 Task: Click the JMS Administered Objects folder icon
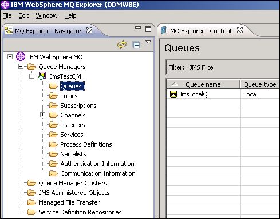coord(31,193)
